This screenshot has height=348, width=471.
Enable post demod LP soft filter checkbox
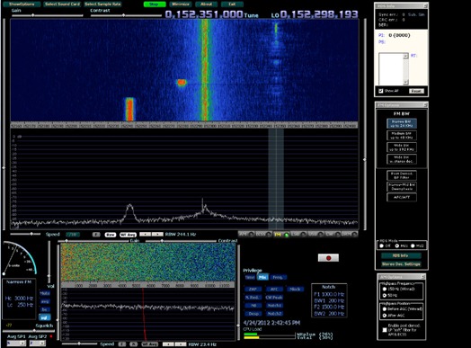[x=385, y=330]
